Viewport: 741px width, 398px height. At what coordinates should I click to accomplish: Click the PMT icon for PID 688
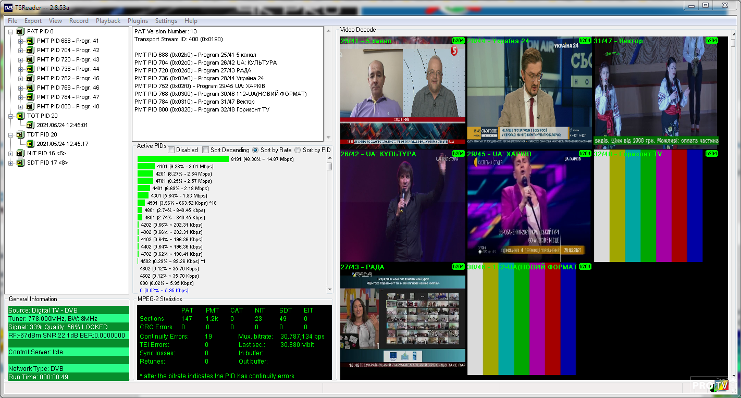pos(30,41)
